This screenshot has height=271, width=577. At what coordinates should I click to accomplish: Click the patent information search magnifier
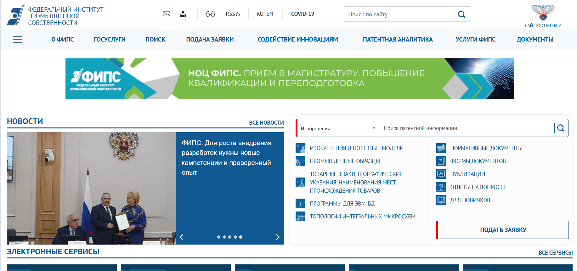point(561,128)
